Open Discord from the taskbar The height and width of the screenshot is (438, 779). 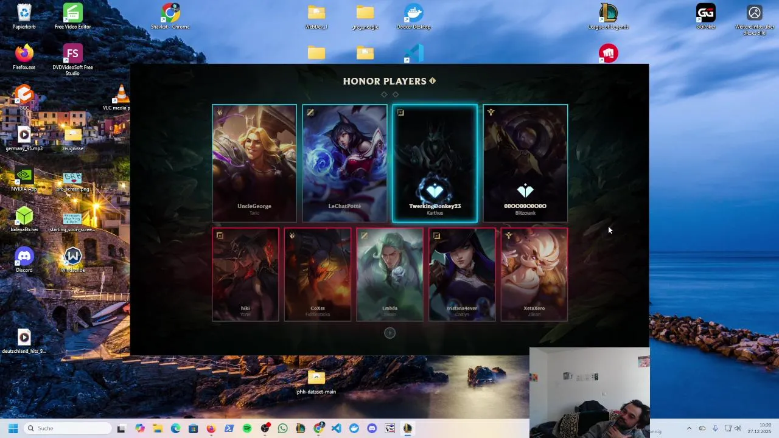point(372,428)
